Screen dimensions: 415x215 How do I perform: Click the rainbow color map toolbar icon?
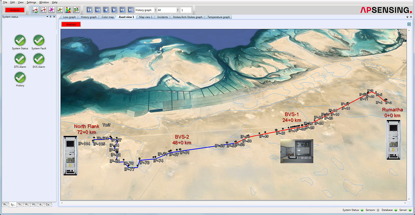(x=68, y=10)
